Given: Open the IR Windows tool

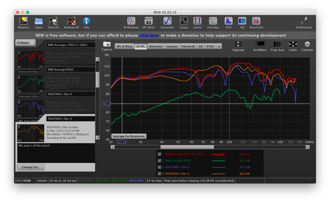Looking at the screenshot, I should tap(131, 21).
